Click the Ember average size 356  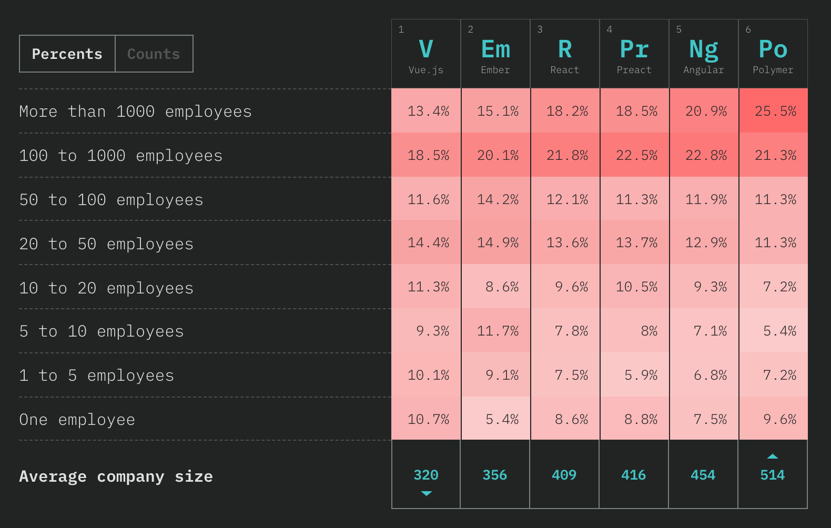495,475
